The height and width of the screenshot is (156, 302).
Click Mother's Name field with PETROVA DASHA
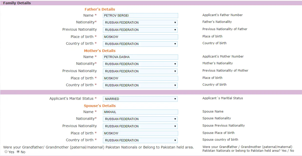pyautogui.click(x=140, y=57)
